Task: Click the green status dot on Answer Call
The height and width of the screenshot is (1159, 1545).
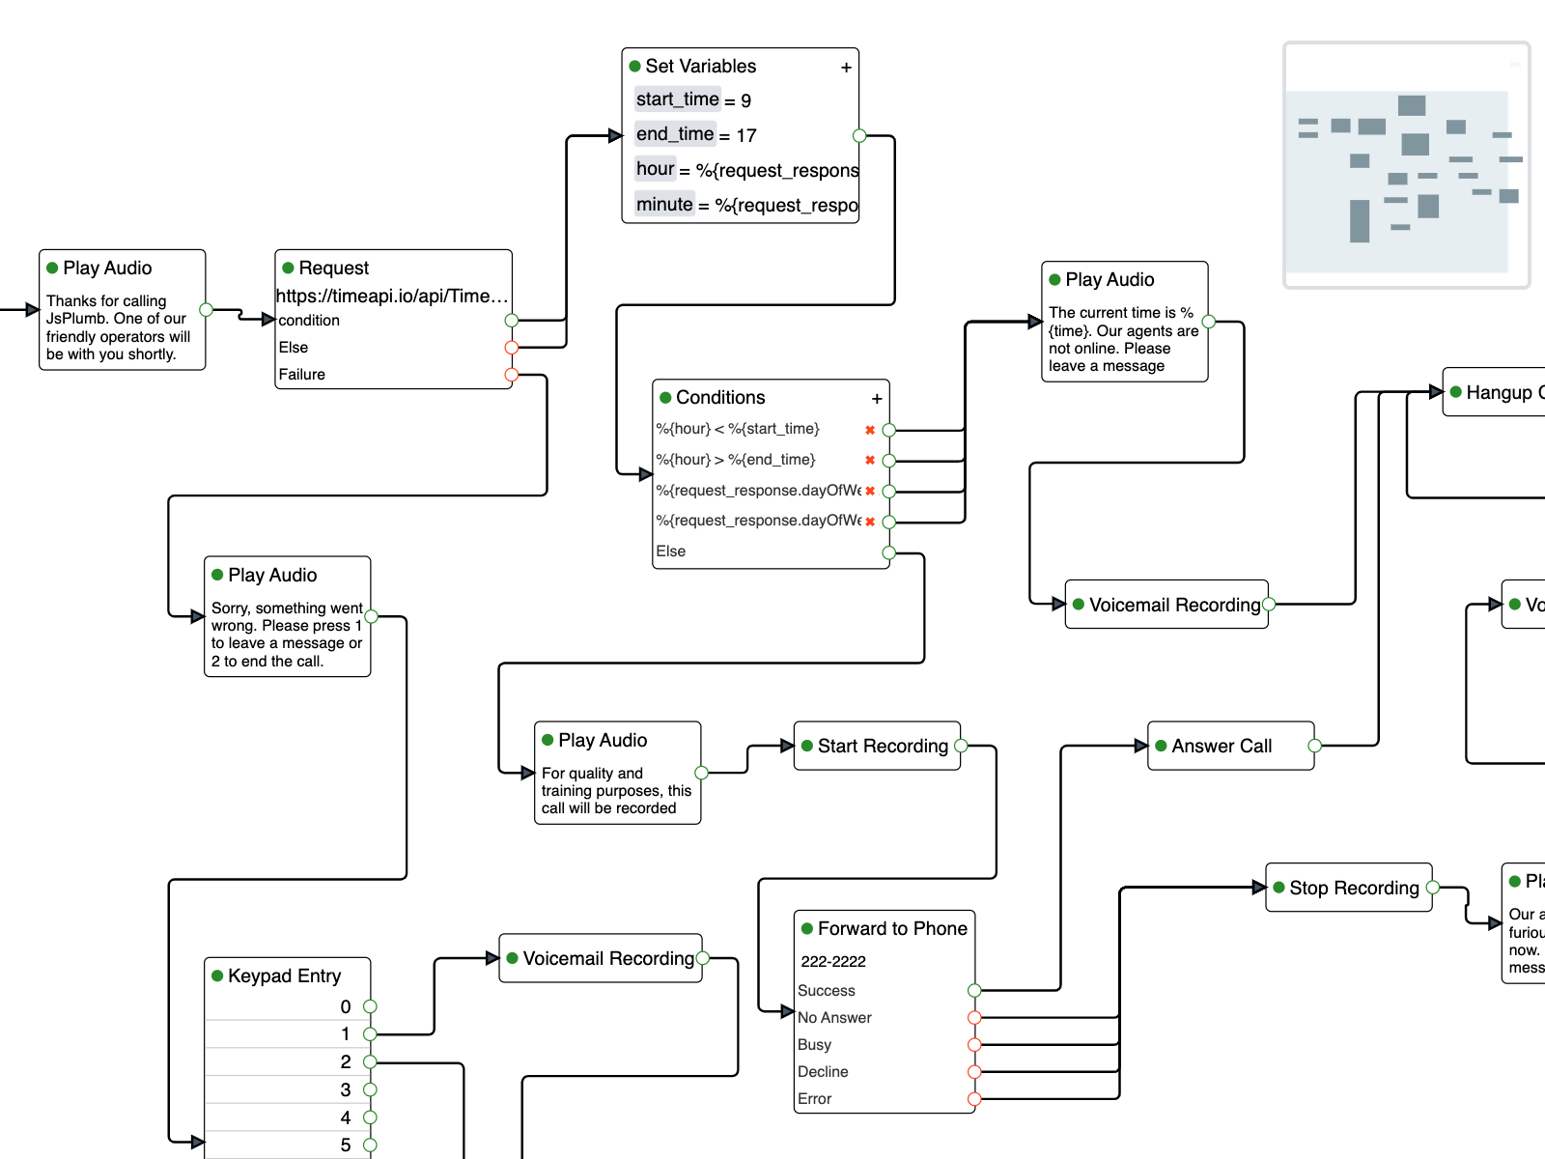Action: click(1161, 746)
